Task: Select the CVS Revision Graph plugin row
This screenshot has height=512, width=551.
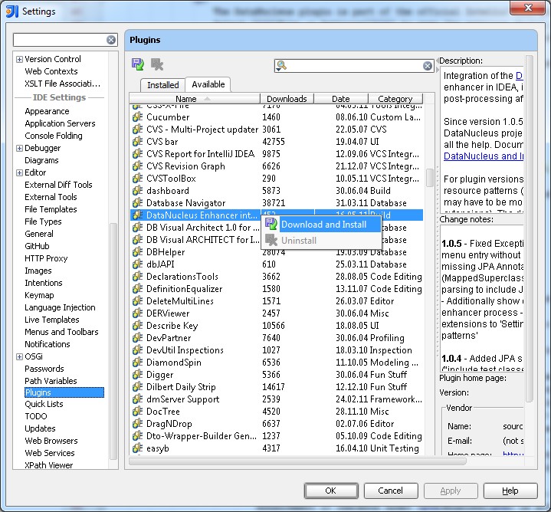Action: tap(277, 166)
